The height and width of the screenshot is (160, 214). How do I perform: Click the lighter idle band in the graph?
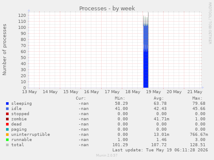pyautogui.click(x=146, y=37)
